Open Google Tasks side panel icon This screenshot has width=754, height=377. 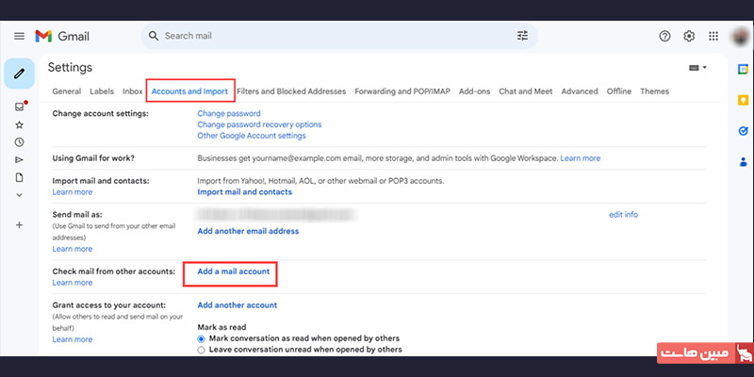tap(743, 131)
